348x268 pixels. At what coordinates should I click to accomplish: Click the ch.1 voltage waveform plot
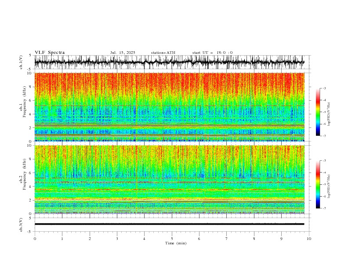(x=169, y=62)
